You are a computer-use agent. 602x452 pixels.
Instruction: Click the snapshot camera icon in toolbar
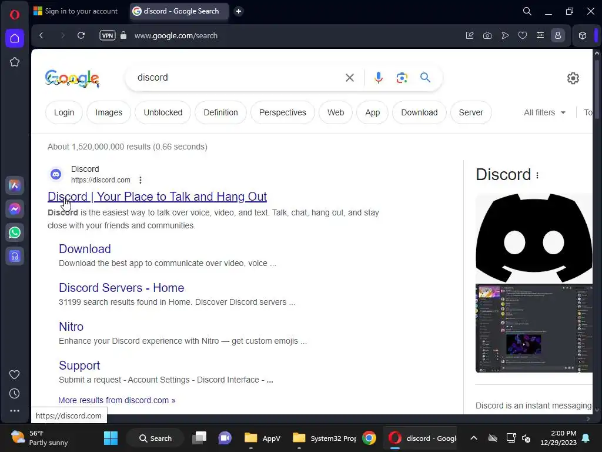tap(487, 35)
